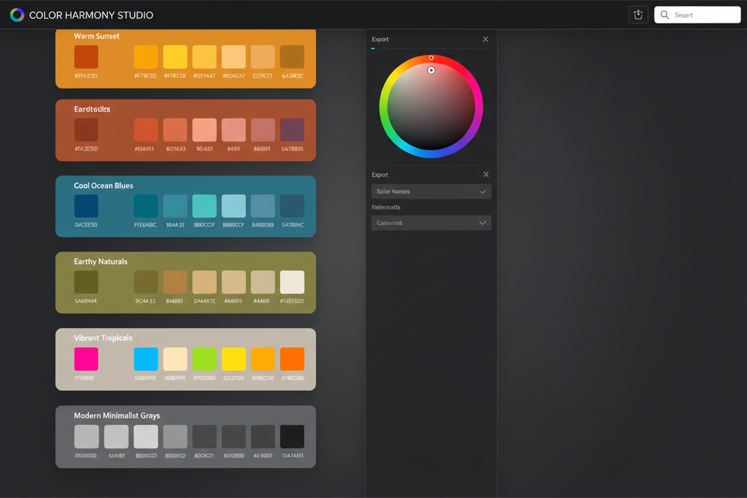Pick the lime green swatch in Vibrant Tropicals

(204, 359)
